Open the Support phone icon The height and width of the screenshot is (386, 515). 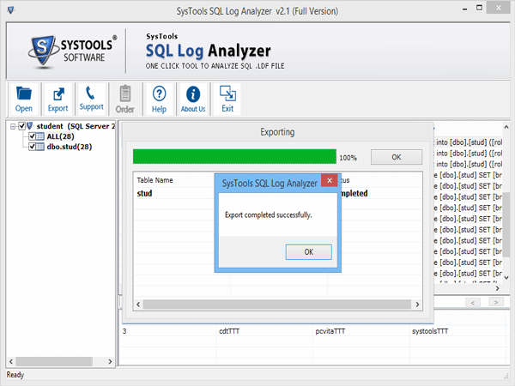point(91,99)
